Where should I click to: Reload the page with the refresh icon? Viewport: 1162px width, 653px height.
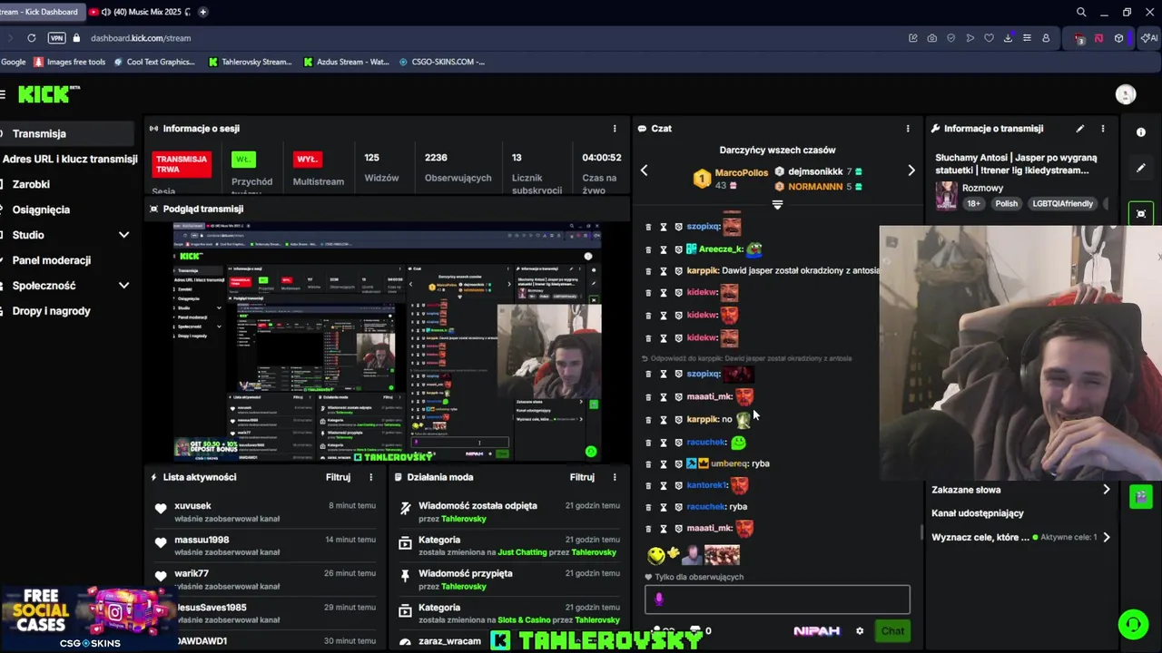coord(32,38)
